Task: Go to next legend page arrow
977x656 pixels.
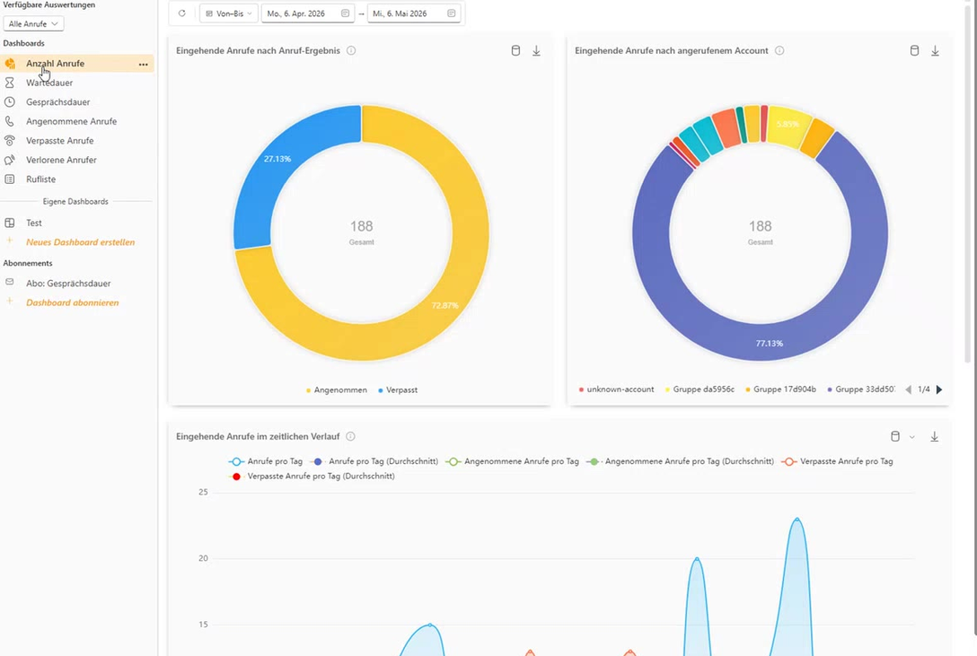Action: point(939,389)
